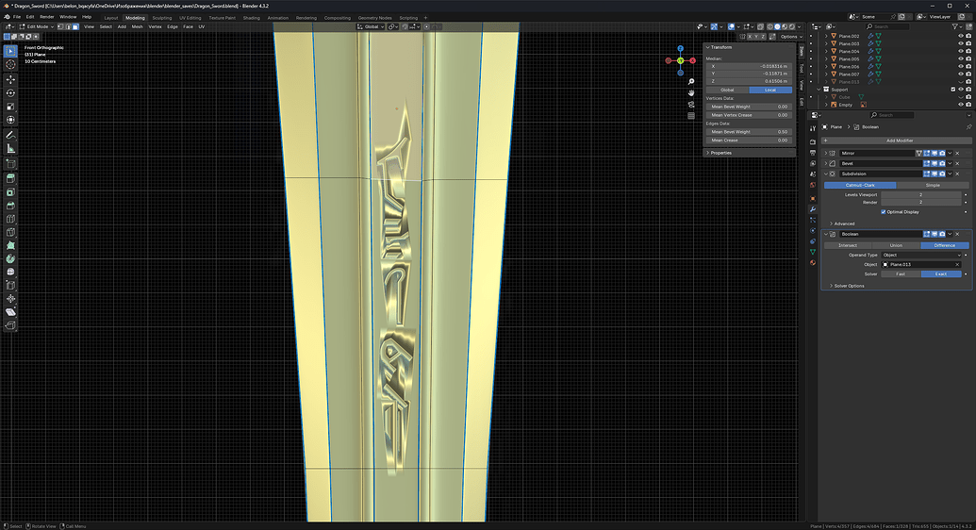Select the Rip Region tool
The height and width of the screenshot is (530, 976).
pyautogui.click(x=10, y=325)
